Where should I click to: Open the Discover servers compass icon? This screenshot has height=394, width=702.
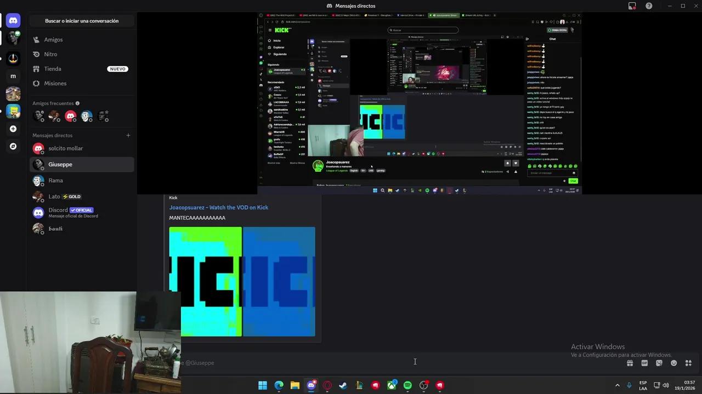(13, 146)
